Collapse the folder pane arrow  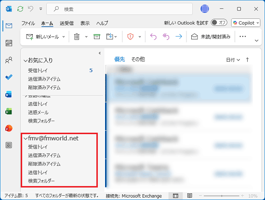point(100,53)
